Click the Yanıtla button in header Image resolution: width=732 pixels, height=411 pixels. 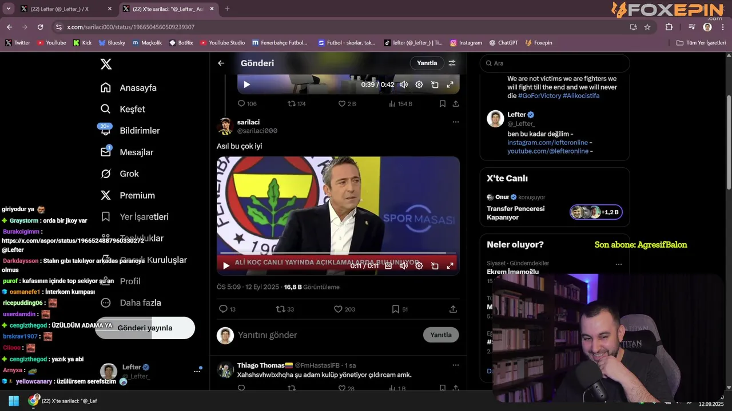pyautogui.click(x=427, y=63)
